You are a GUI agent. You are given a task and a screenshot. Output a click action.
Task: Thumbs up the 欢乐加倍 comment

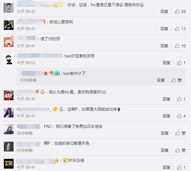pyautogui.click(x=179, y=167)
